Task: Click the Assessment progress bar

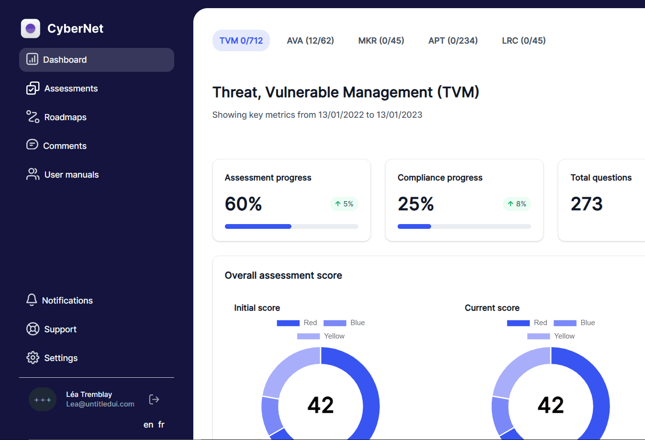Action: click(291, 226)
